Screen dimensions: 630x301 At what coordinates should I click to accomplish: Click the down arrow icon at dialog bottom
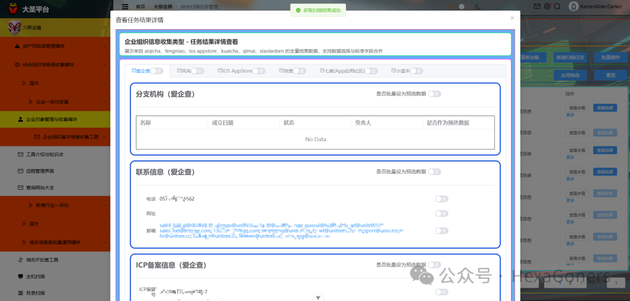(318, 297)
